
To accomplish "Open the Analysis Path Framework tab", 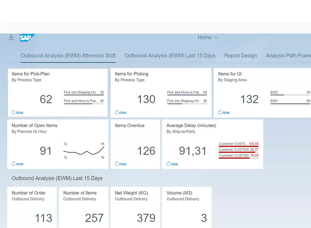I will (288, 56).
